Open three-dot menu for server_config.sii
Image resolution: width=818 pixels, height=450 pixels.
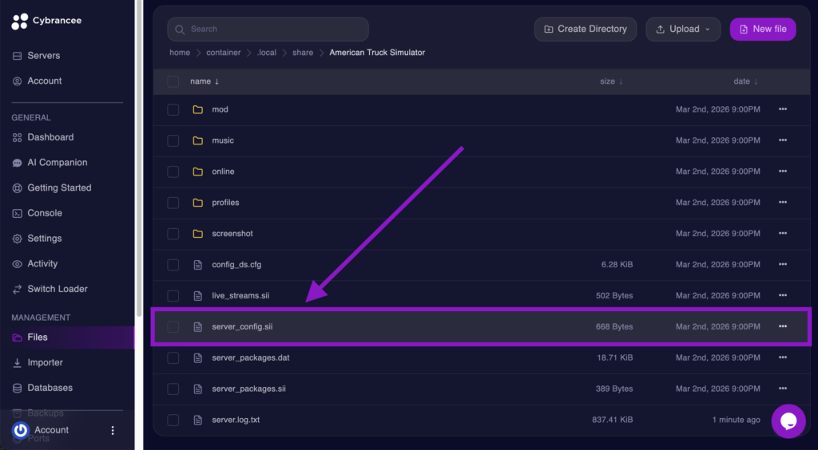coord(782,326)
